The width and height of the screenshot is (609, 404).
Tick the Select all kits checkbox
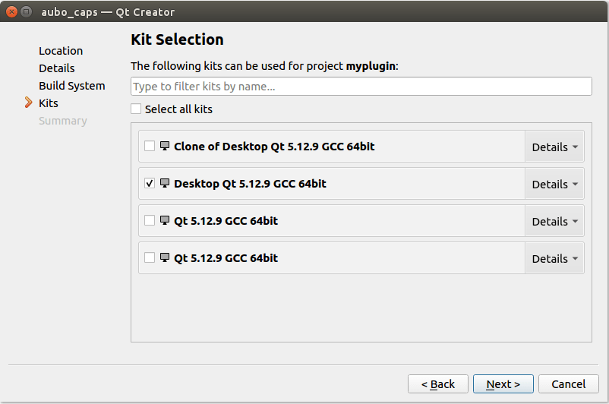pos(136,109)
